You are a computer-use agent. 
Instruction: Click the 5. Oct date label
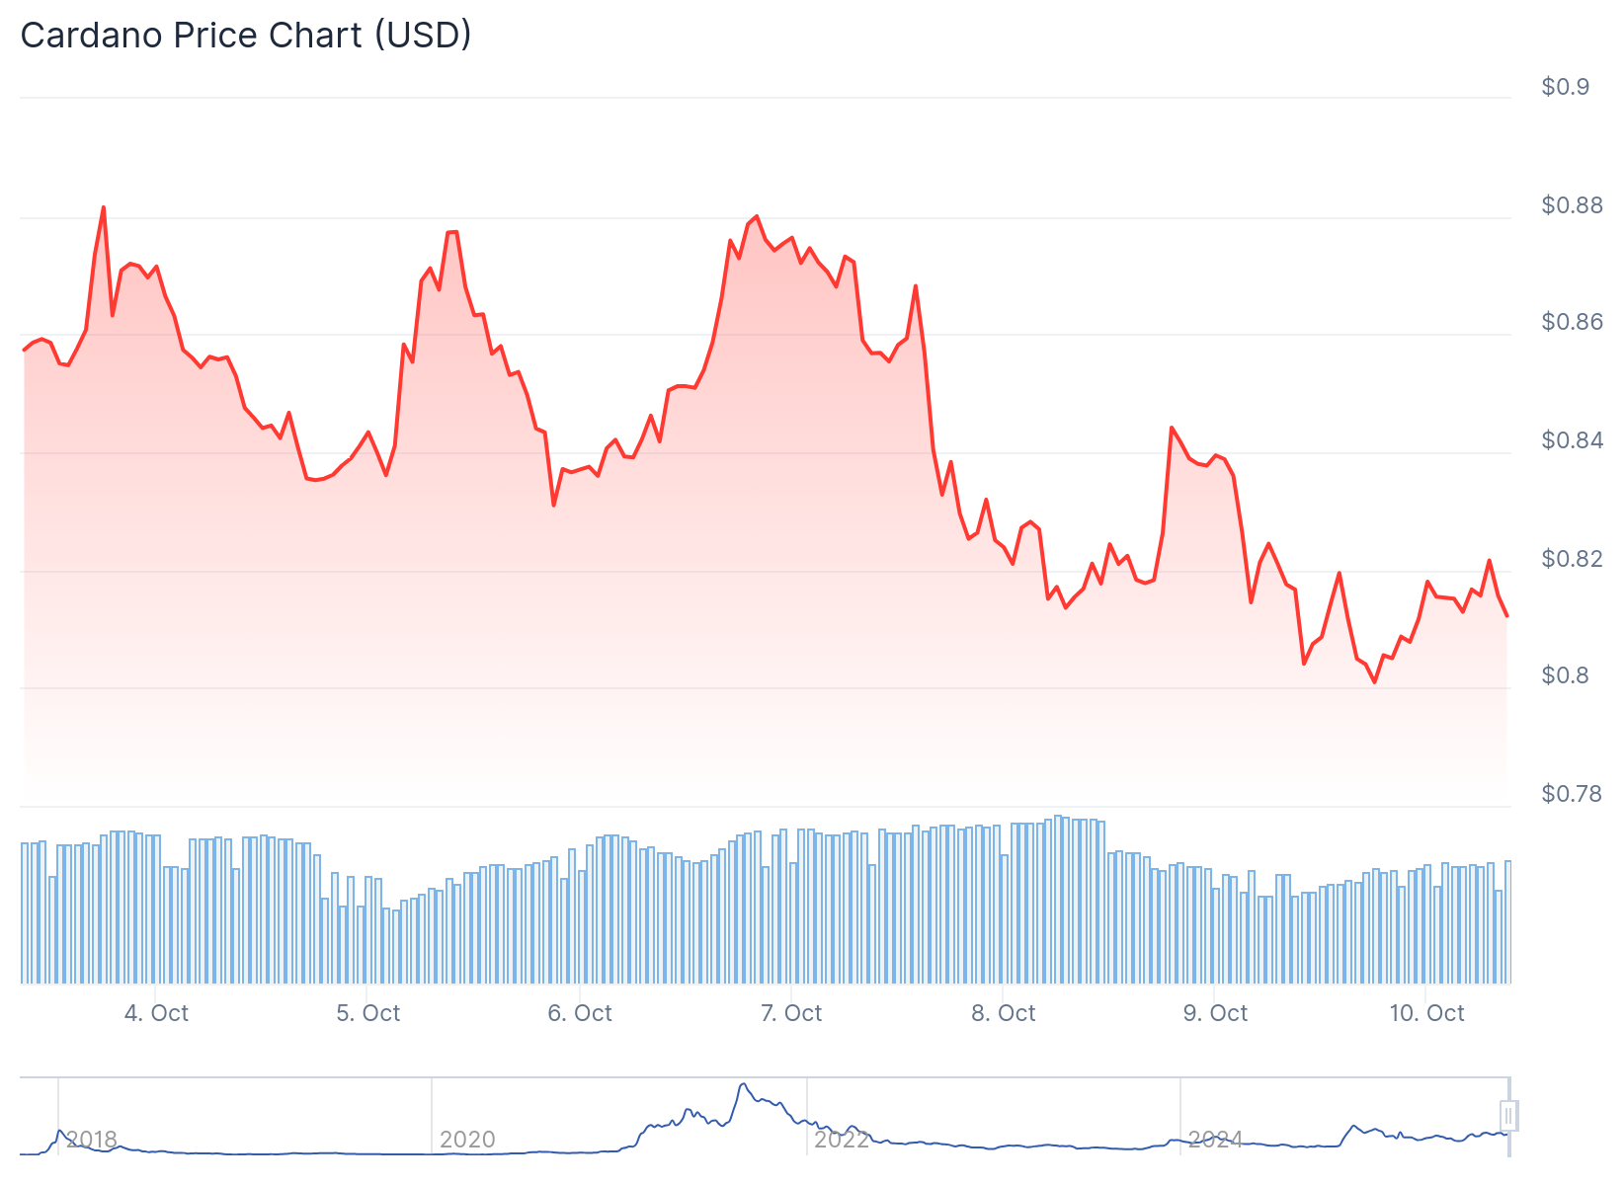click(368, 1013)
